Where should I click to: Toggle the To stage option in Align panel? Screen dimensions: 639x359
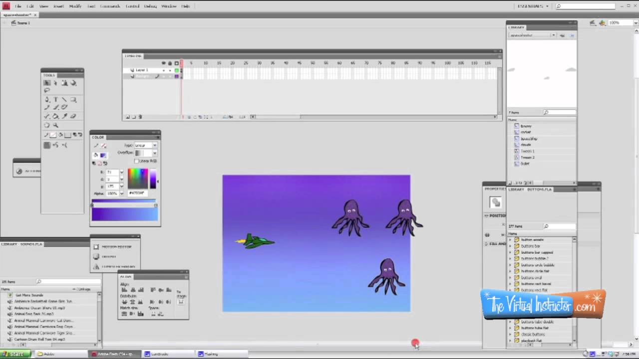click(x=180, y=301)
